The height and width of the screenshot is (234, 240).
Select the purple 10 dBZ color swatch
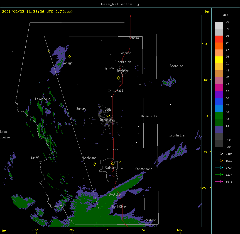tap(219, 130)
